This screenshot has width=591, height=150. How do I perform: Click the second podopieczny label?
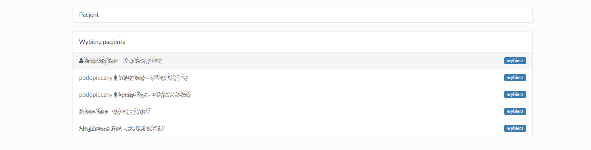coord(96,95)
